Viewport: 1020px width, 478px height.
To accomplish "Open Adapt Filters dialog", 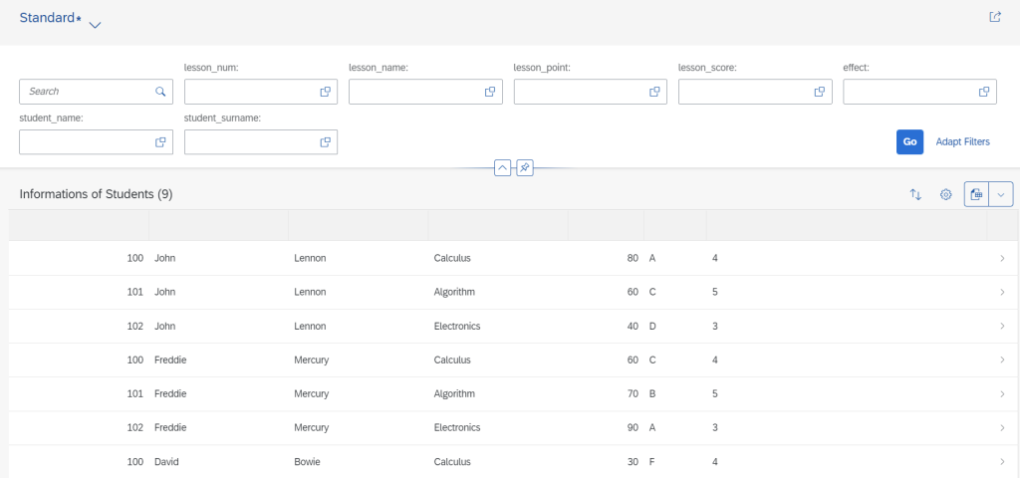I will [963, 141].
